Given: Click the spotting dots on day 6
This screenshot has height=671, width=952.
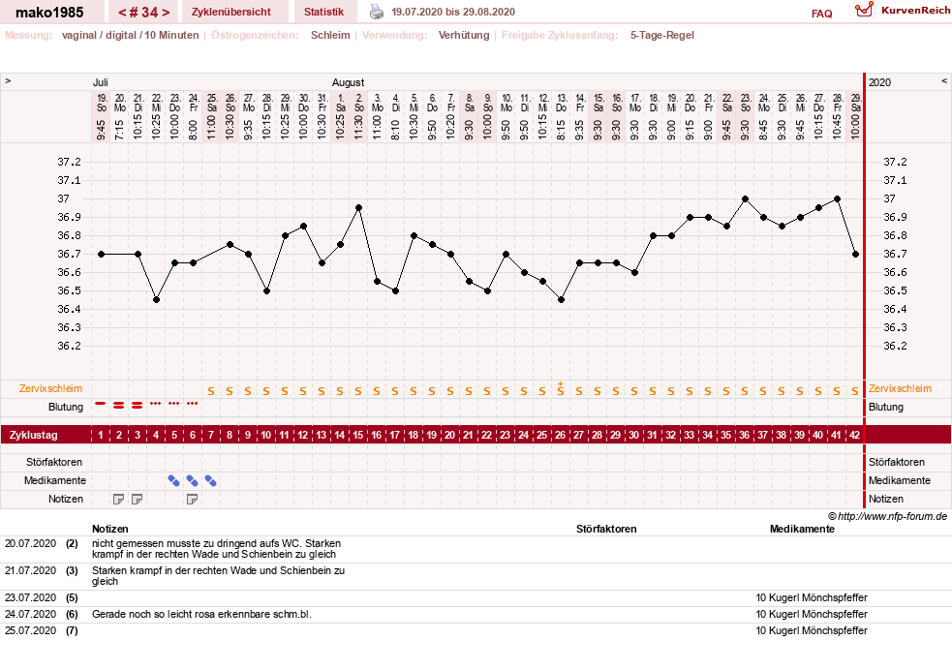Looking at the screenshot, I should click(x=193, y=403).
